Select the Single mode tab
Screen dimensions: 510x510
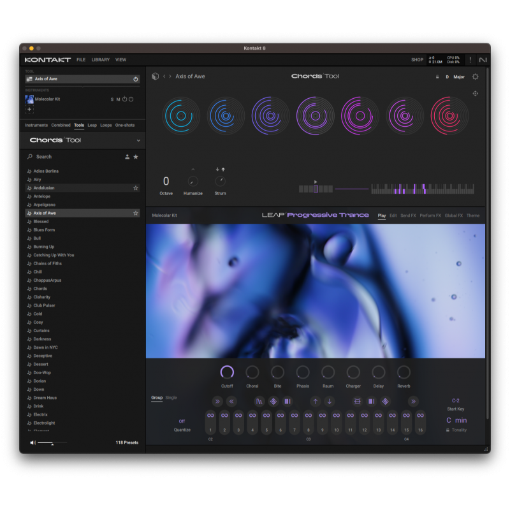coord(171,398)
